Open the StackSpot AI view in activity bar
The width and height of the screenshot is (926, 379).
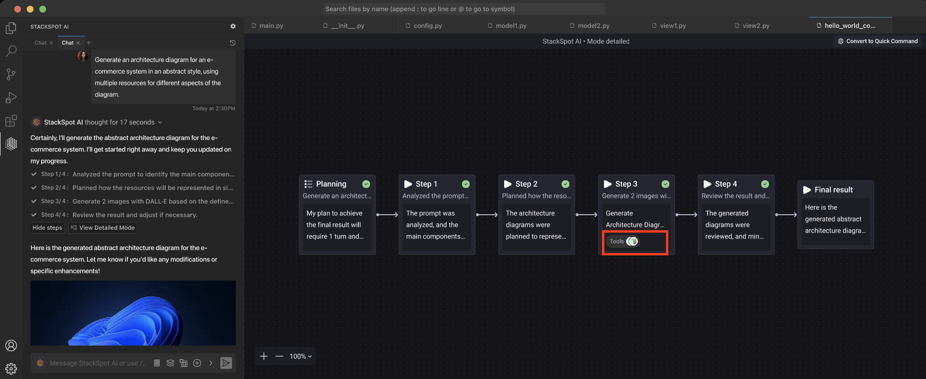click(x=11, y=143)
